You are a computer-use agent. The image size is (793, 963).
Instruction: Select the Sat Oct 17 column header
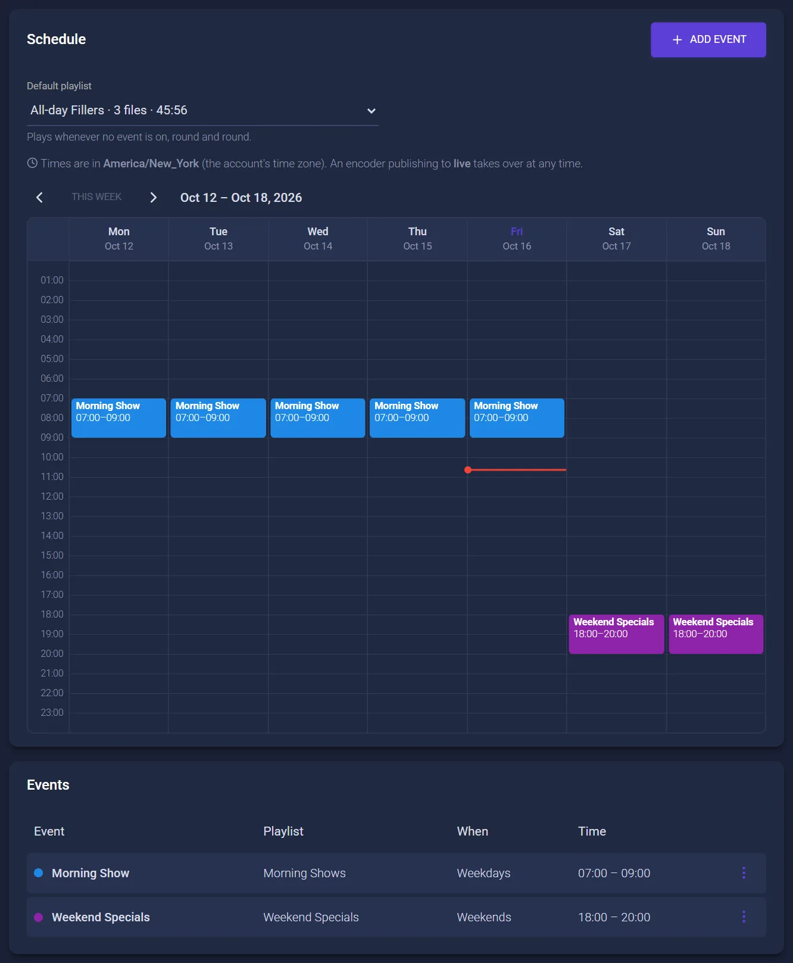pyautogui.click(x=616, y=239)
